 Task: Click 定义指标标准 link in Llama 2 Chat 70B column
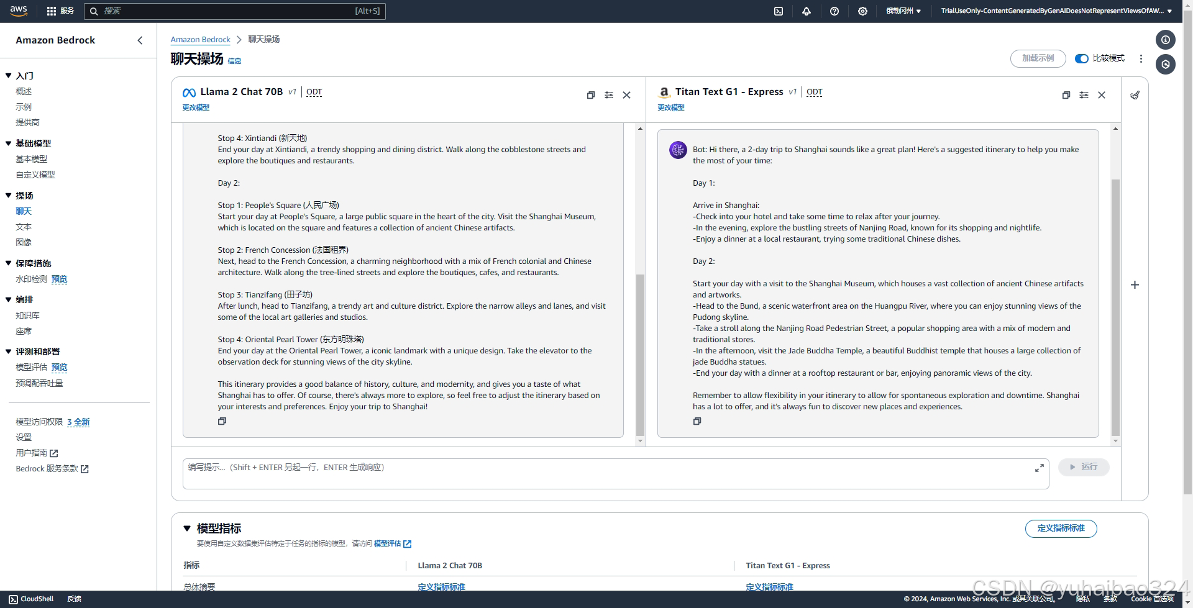coord(441,587)
